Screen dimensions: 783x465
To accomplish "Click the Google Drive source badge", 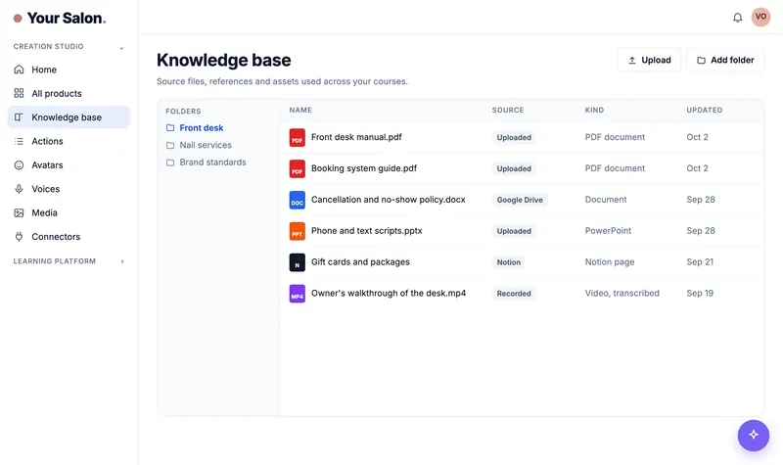I will coord(520,200).
